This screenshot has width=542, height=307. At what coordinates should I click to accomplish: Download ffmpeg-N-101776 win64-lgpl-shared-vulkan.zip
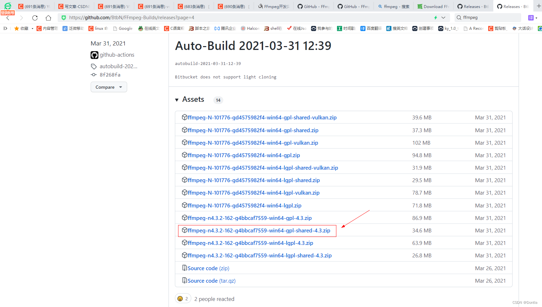point(263,168)
